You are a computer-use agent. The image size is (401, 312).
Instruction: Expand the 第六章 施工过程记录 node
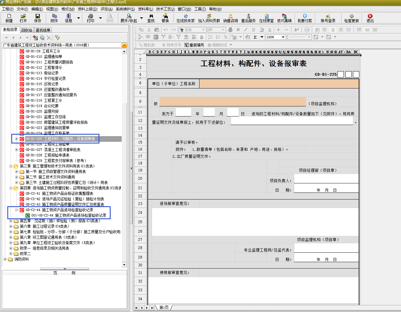11,226
